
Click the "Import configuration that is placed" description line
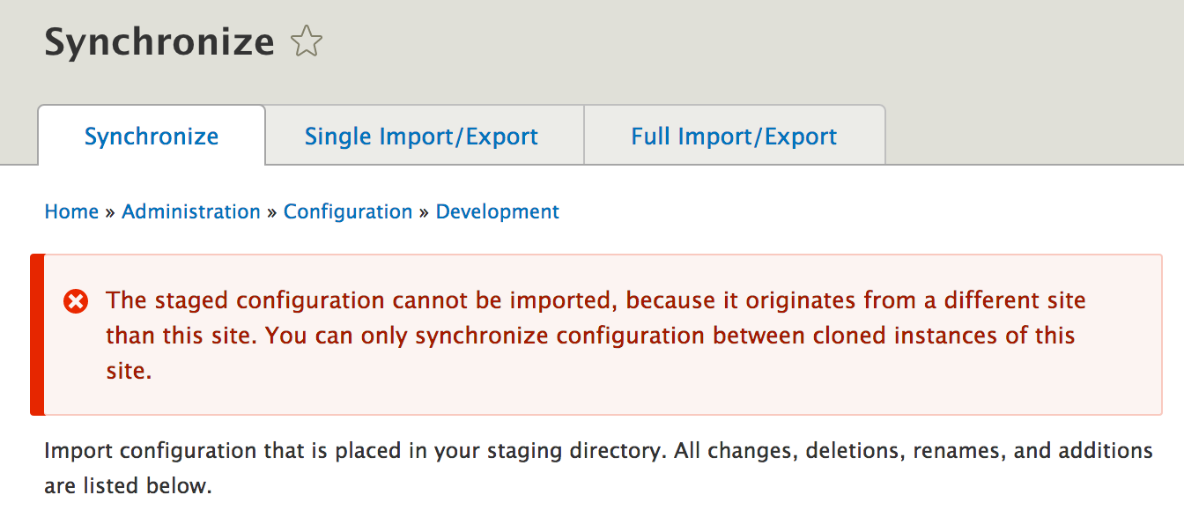598,451
